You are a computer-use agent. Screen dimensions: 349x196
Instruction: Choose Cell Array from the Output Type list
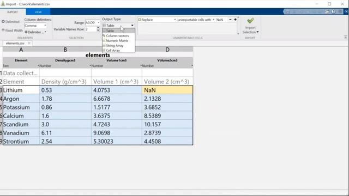click(119, 51)
